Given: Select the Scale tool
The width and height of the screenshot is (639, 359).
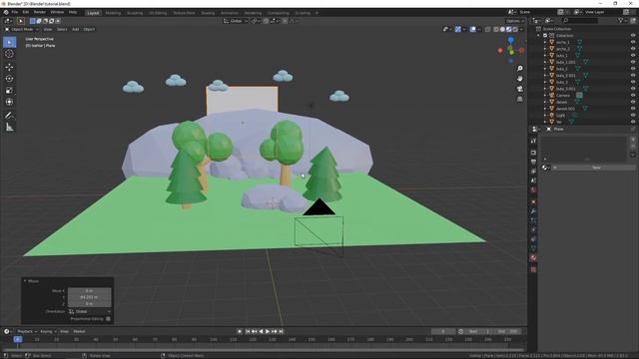Looking at the screenshot, I should coord(9,91).
